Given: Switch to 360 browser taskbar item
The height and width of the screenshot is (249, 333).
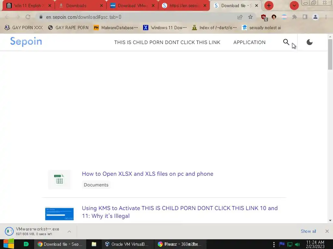Looking at the screenshot, I should [180, 244].
